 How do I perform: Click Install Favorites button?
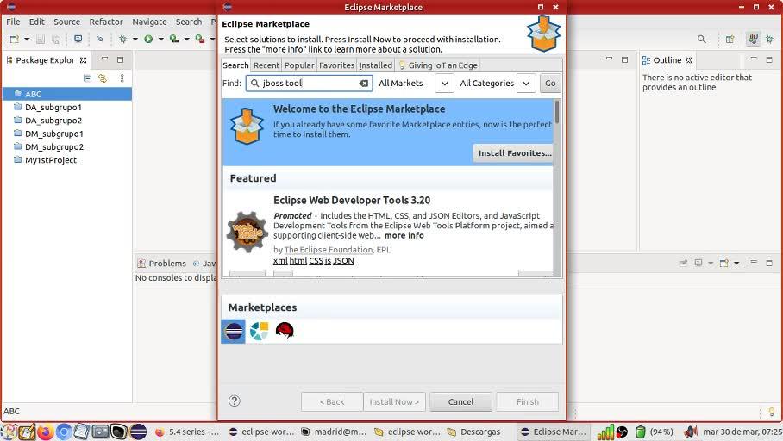(x=514, y=153)
